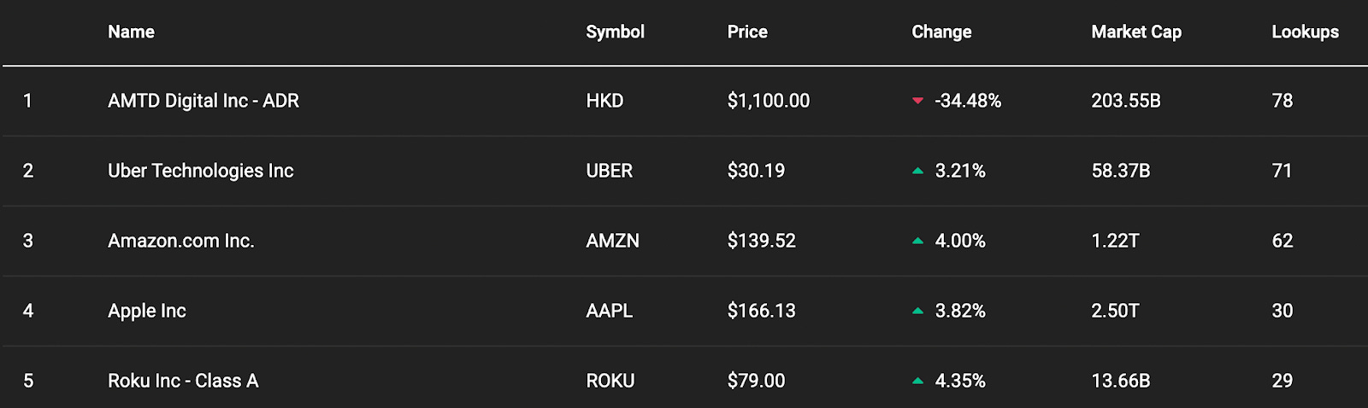This screenshot has height=408, width=1368.
Task: Open the Apple Inc entry
Action: [x=147, y=311]
